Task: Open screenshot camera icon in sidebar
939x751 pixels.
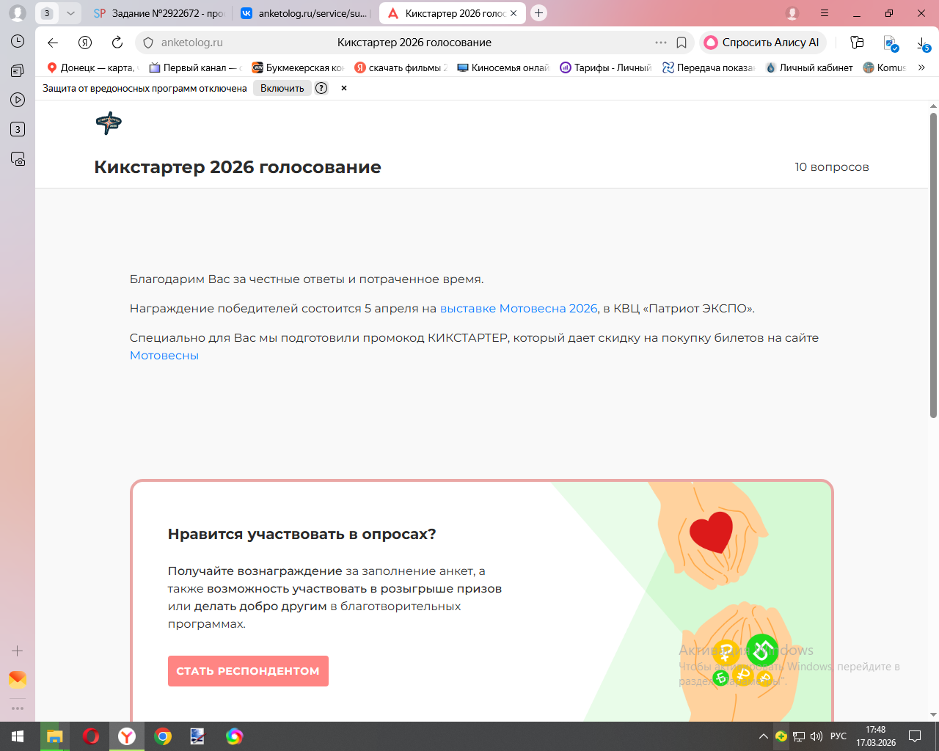Action: click(18, 158)
